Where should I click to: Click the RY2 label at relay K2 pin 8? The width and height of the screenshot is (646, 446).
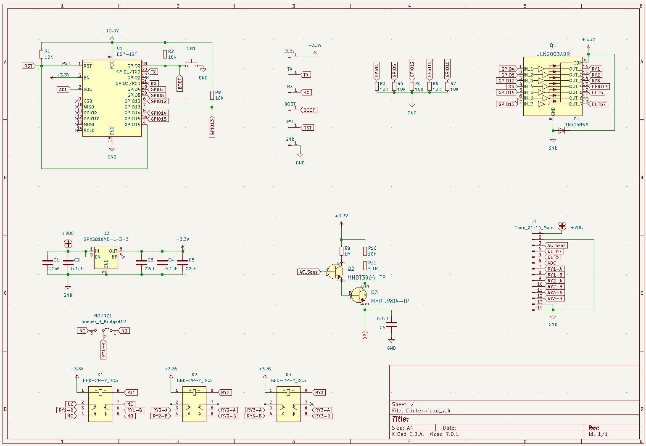point(225,393)
